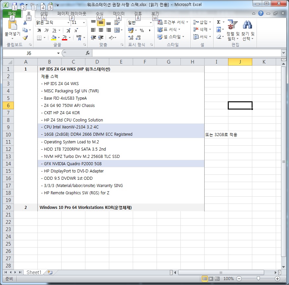
Task: Click the Select All corner of the grid
Action: (x=8, y=62)
